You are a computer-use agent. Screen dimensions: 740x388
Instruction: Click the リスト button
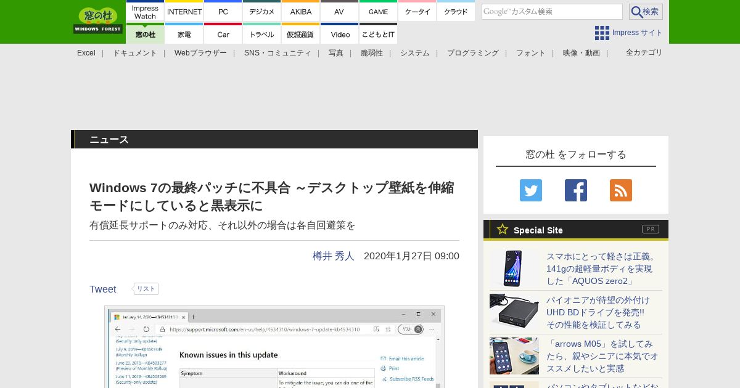[x=146, y=289]
